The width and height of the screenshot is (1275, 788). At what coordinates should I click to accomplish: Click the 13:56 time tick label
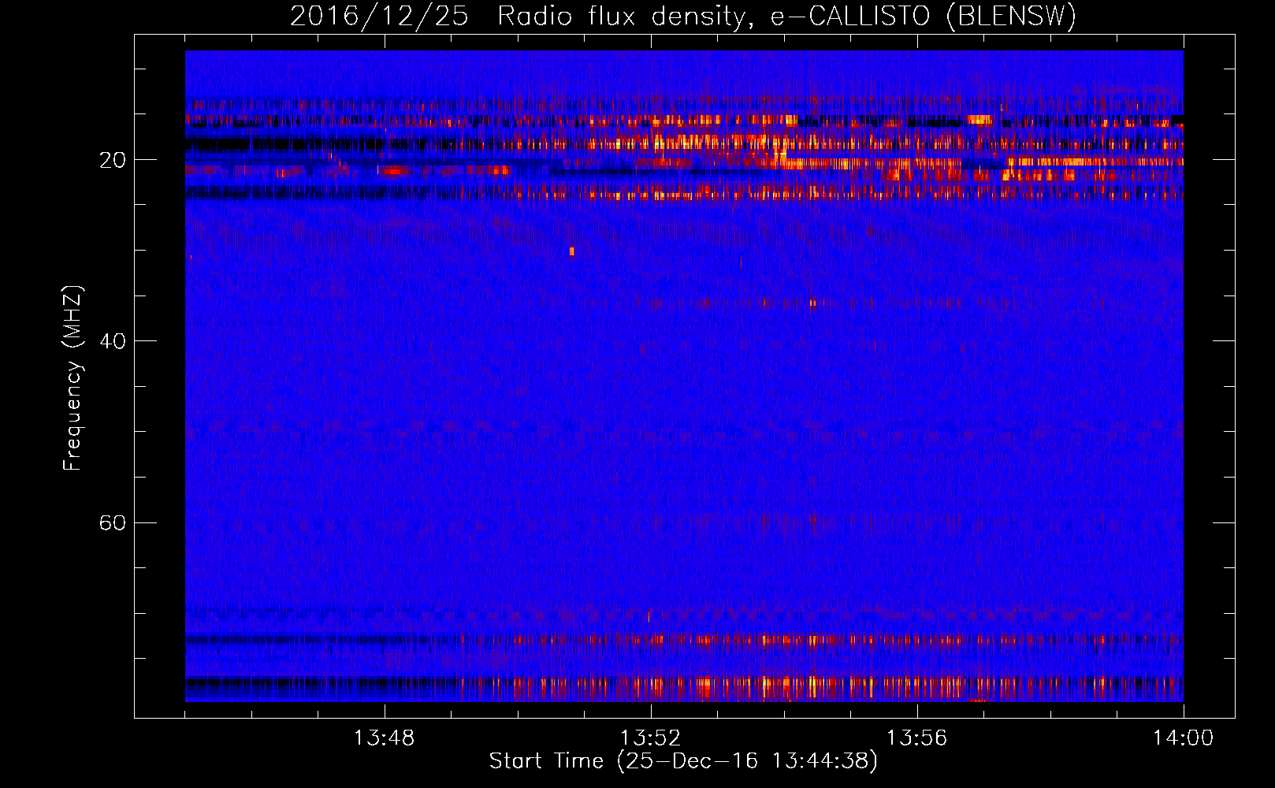click(x=917, y=738)
